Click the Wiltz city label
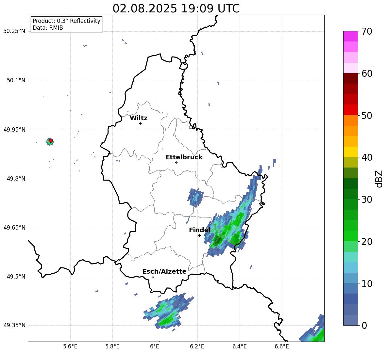Image resolution: width=387 pixels, height=353 pixels. point(139,118)
